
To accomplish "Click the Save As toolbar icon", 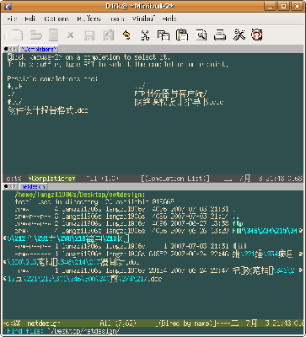I will (x=108, y=35).
